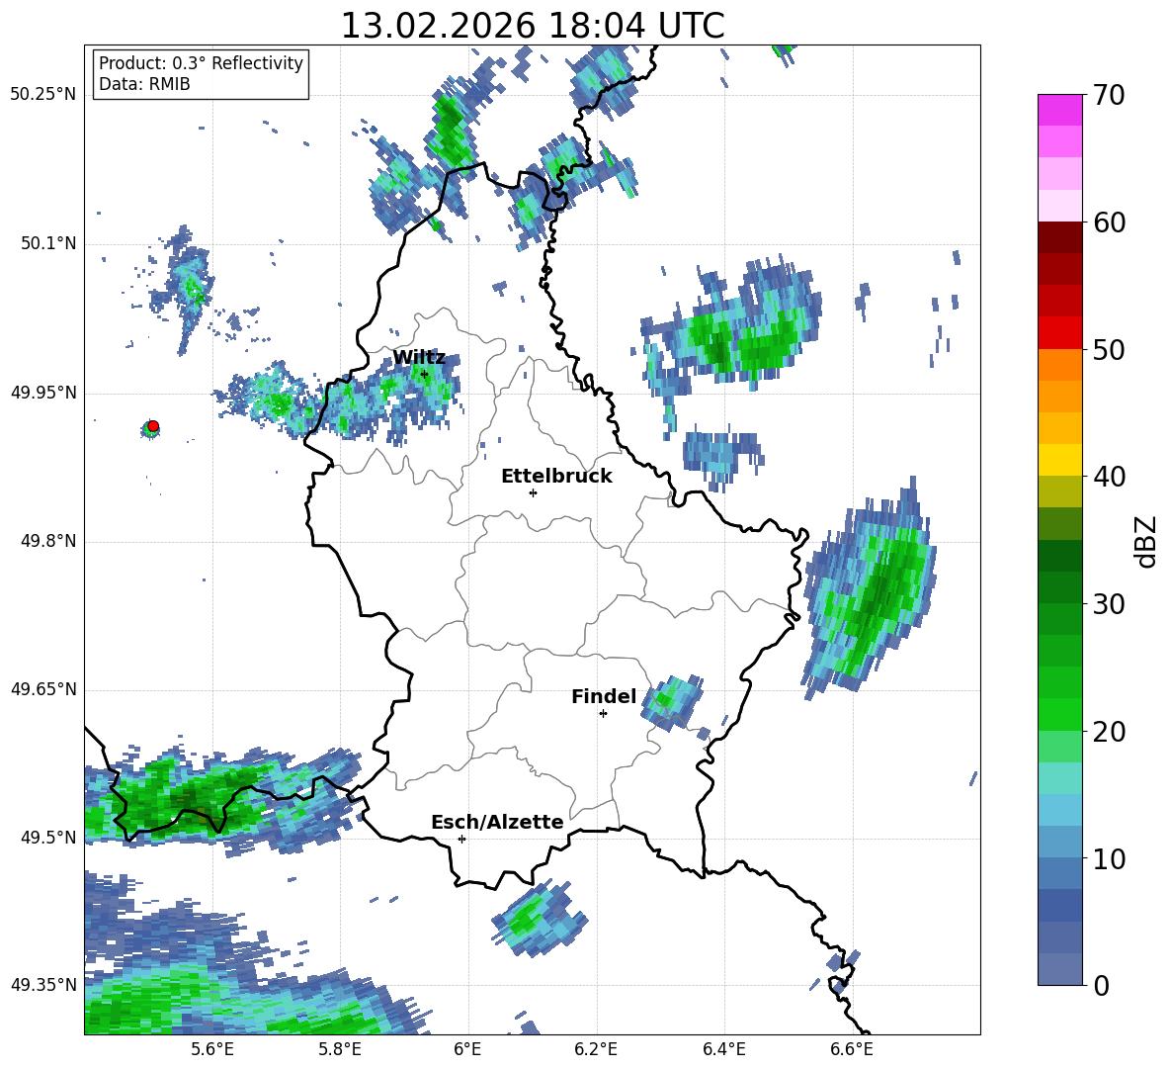Click the 70 colorbar tick label
Image resolution: width=1170 pixels, height=1069 pixels.
pos(1109,96)
